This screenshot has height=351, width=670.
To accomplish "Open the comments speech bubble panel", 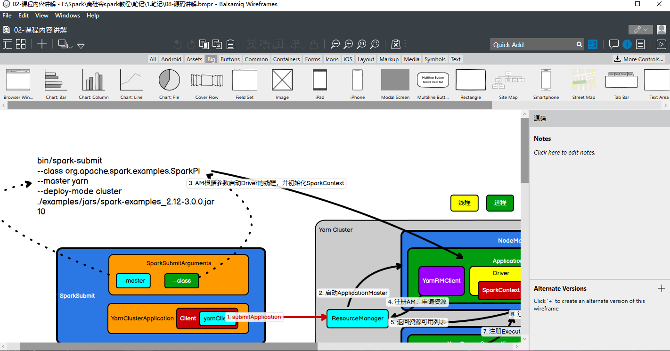I will [613, 44].
